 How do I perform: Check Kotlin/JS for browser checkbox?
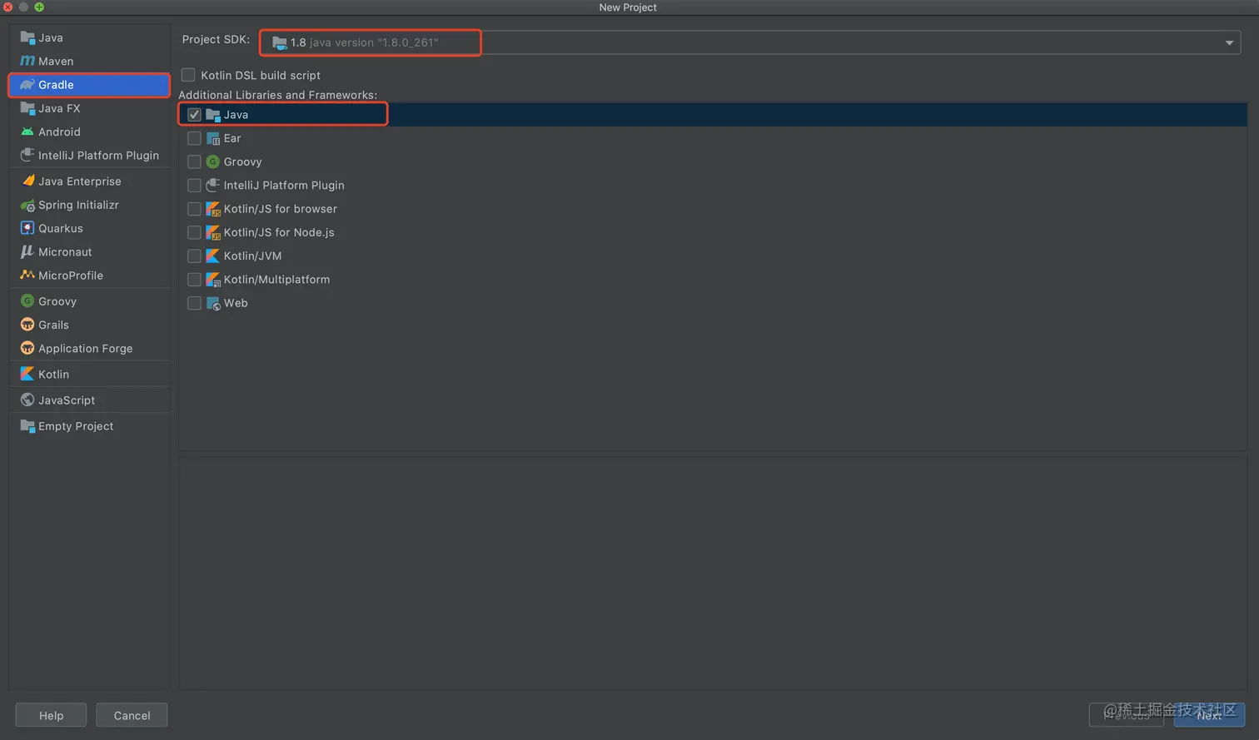click(x=194, y=209)
